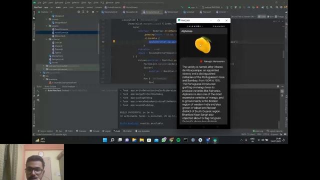Open the Project panel gear options

pyautogui.click(x=93, y=12)
